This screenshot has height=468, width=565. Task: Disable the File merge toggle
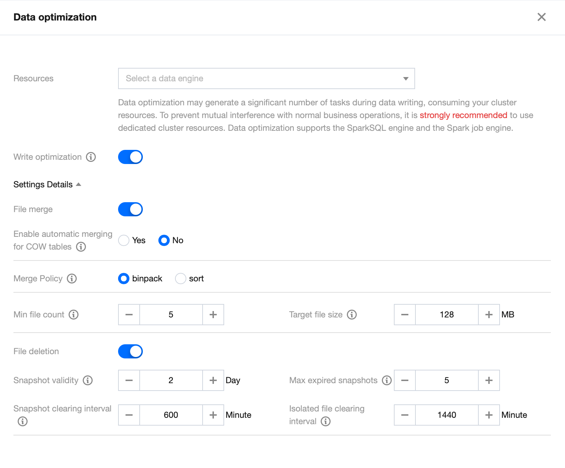(130, 209)
